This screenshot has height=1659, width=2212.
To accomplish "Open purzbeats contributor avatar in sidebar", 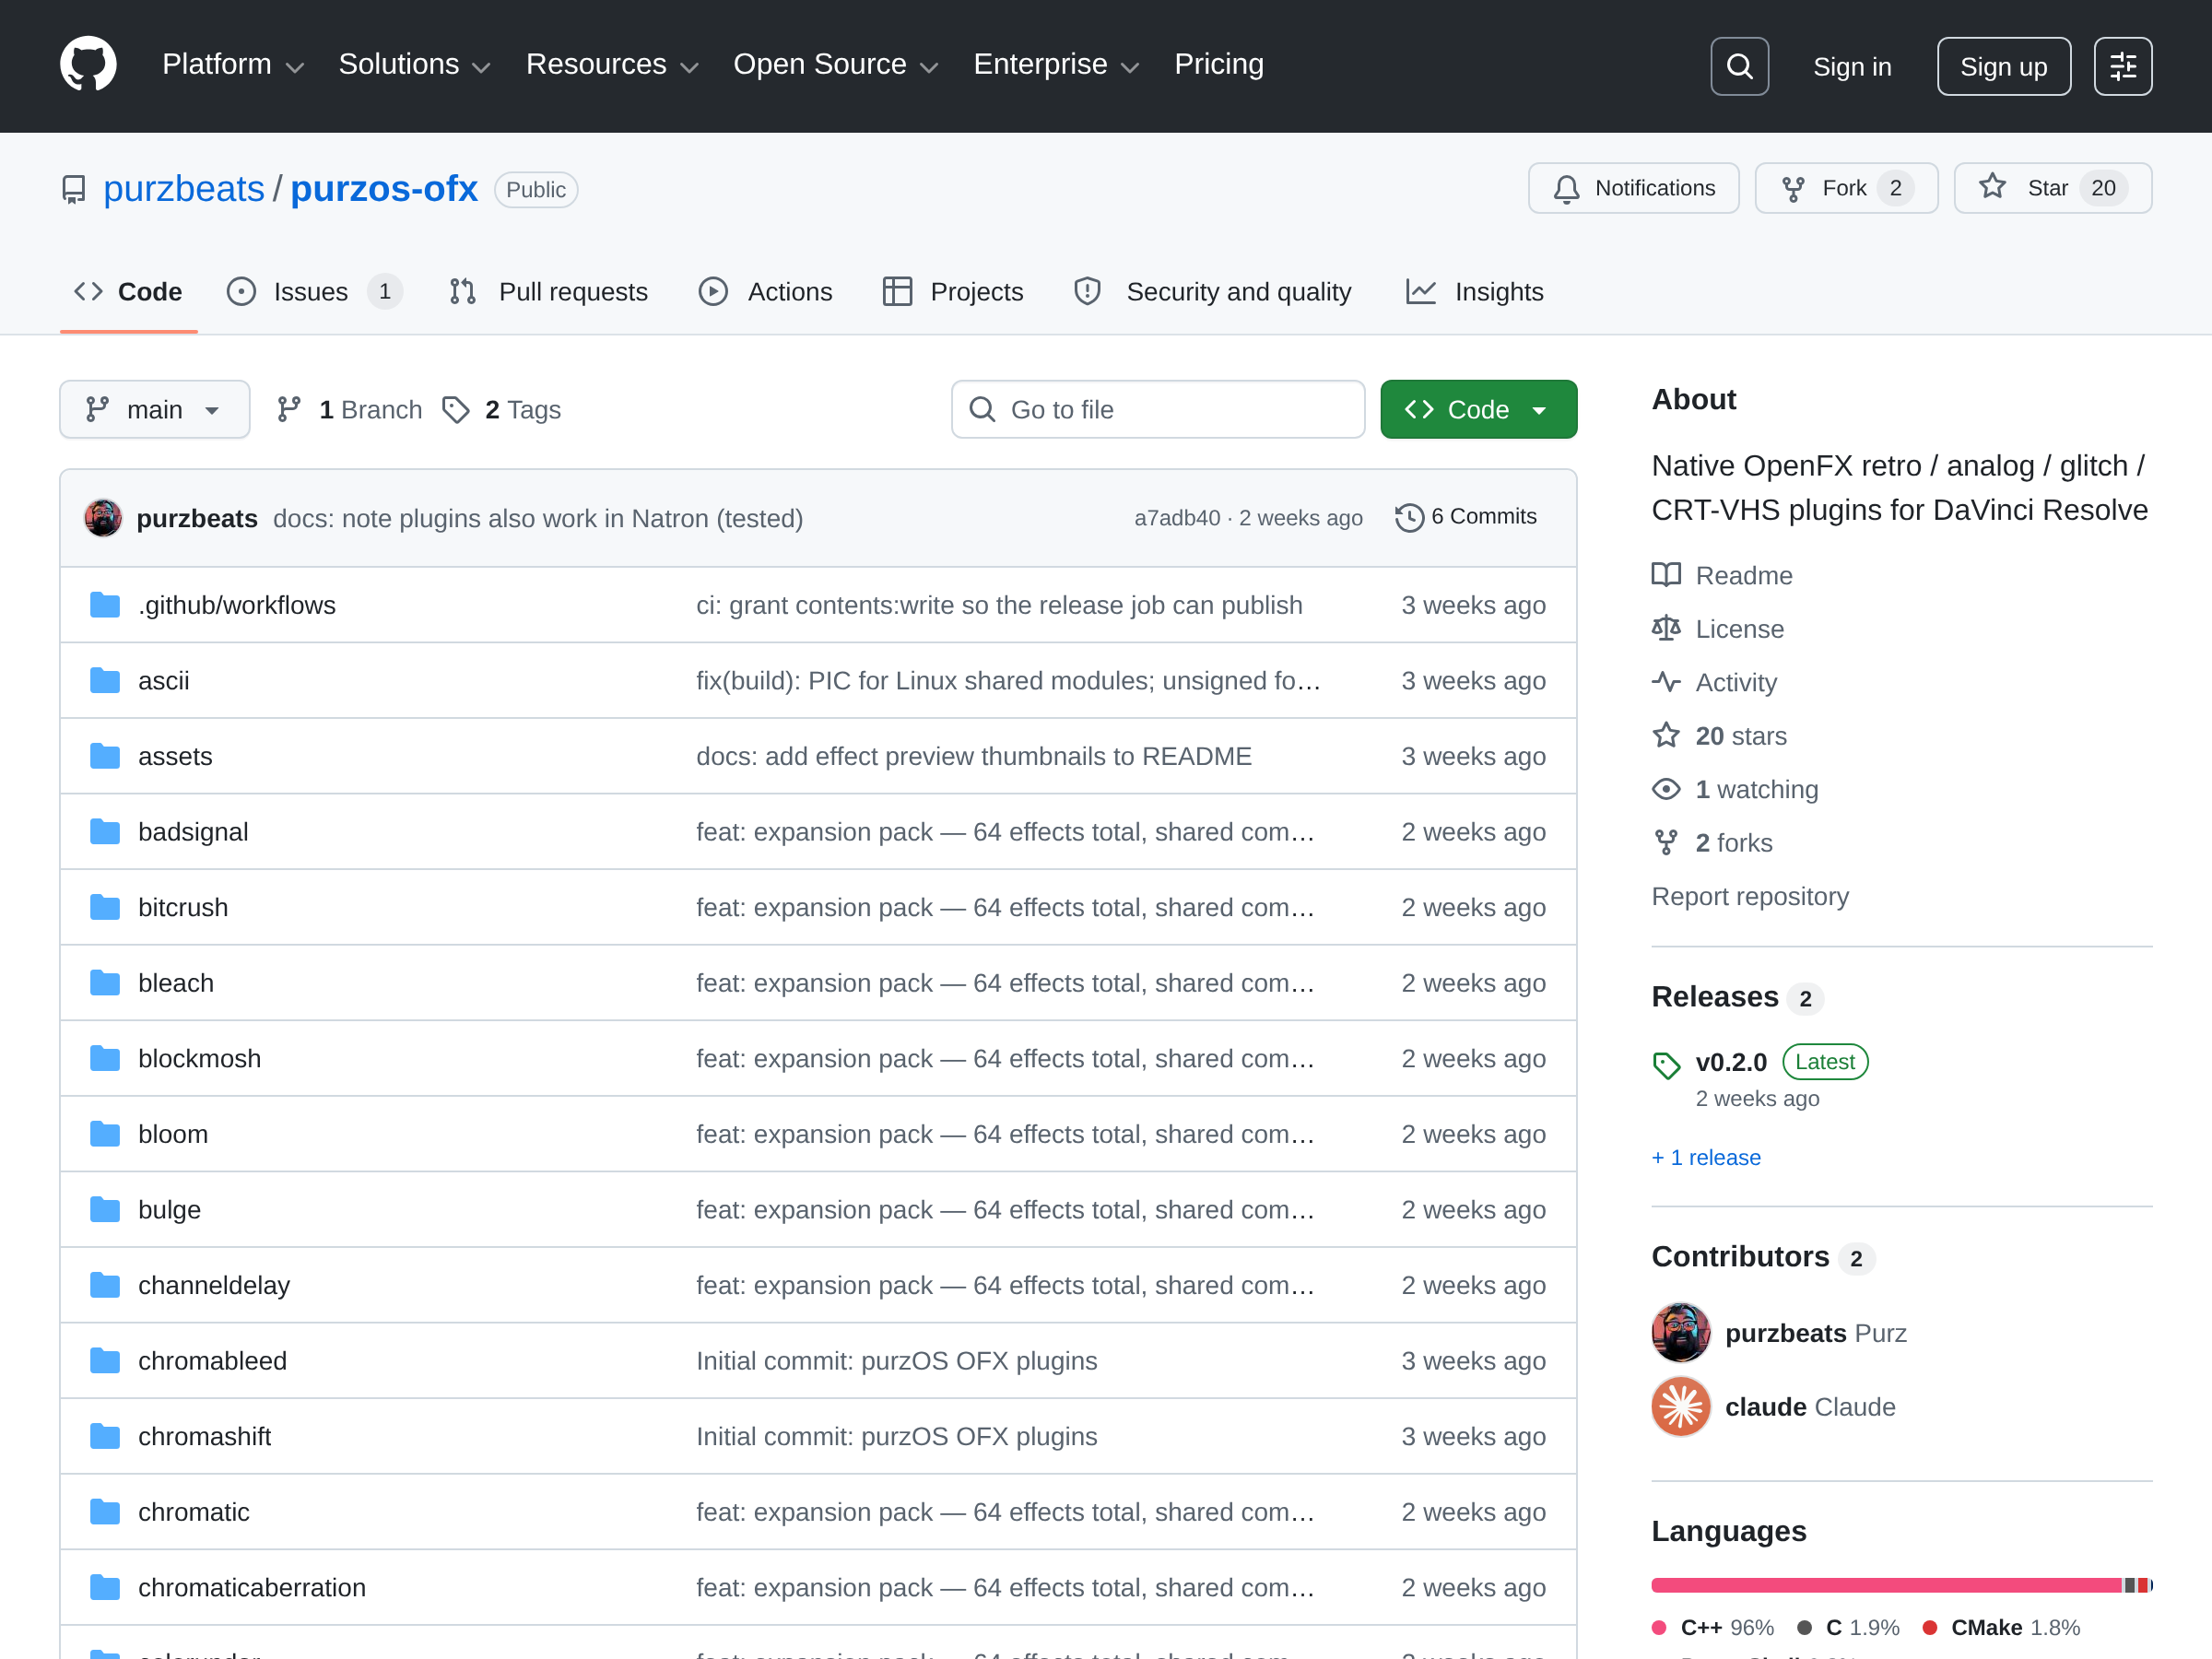I will tap(1681, 1333).
